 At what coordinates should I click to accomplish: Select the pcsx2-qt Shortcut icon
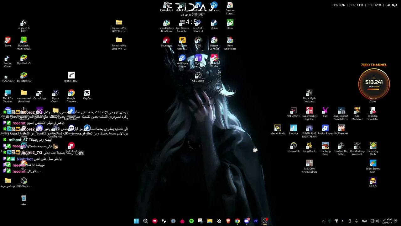tap(198, 26)
